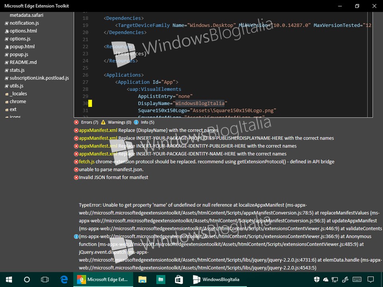Click the <Application Id="App"> line
The height and width of the screenshot is (287, 383).
(x=147, y=82)
